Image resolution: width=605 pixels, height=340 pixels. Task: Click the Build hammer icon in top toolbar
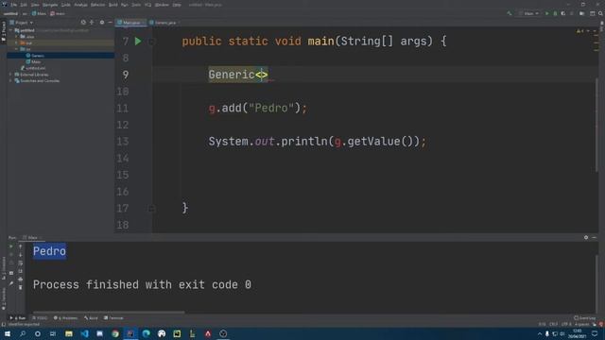tap(510, 13)
